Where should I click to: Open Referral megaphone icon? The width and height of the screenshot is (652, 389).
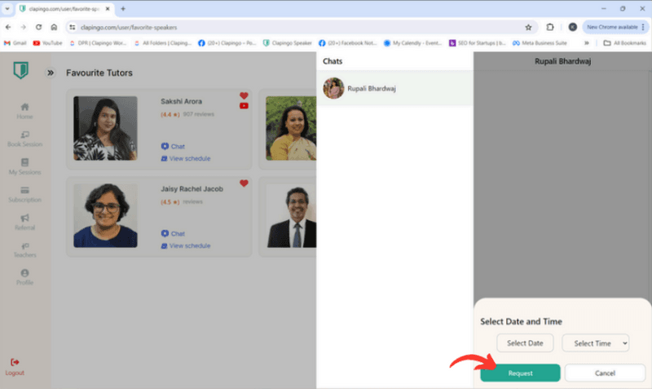coord(24,218)
